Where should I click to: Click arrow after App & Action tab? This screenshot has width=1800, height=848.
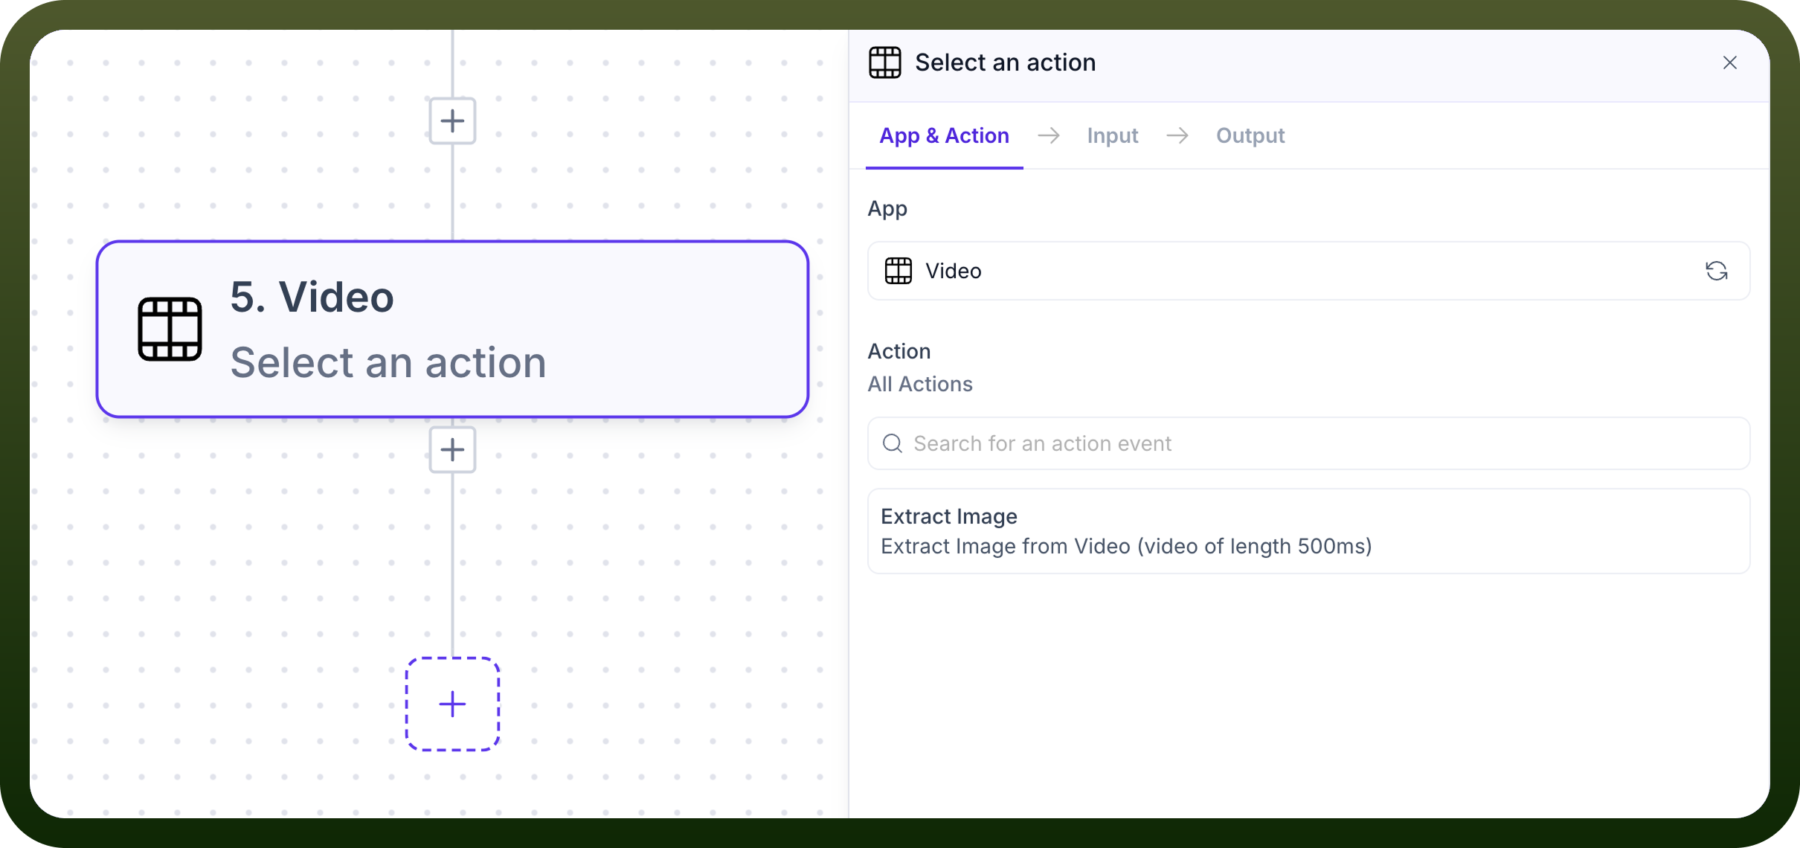(x=1049, y=135)
